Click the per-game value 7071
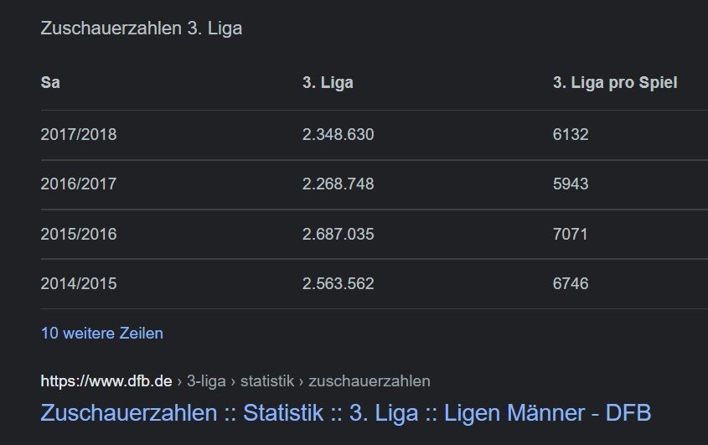The width and height of the screenshot is (708, 445). [571, 234]
